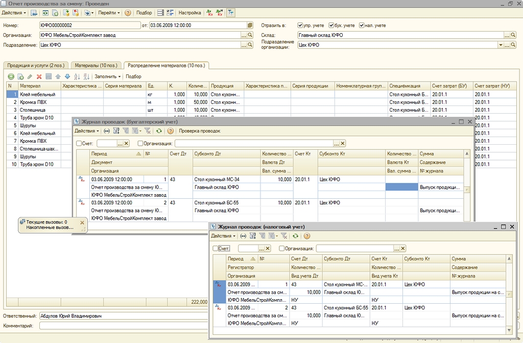Screen dimensions: 523x343
Task: Switch to the Материалы (10 поз.) tab
Action: tap(97, 65)
